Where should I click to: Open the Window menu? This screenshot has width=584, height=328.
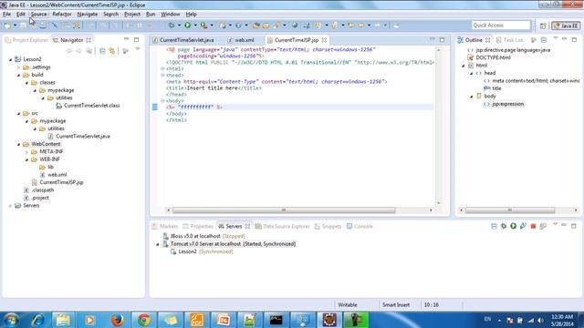(x=171, y=15)
